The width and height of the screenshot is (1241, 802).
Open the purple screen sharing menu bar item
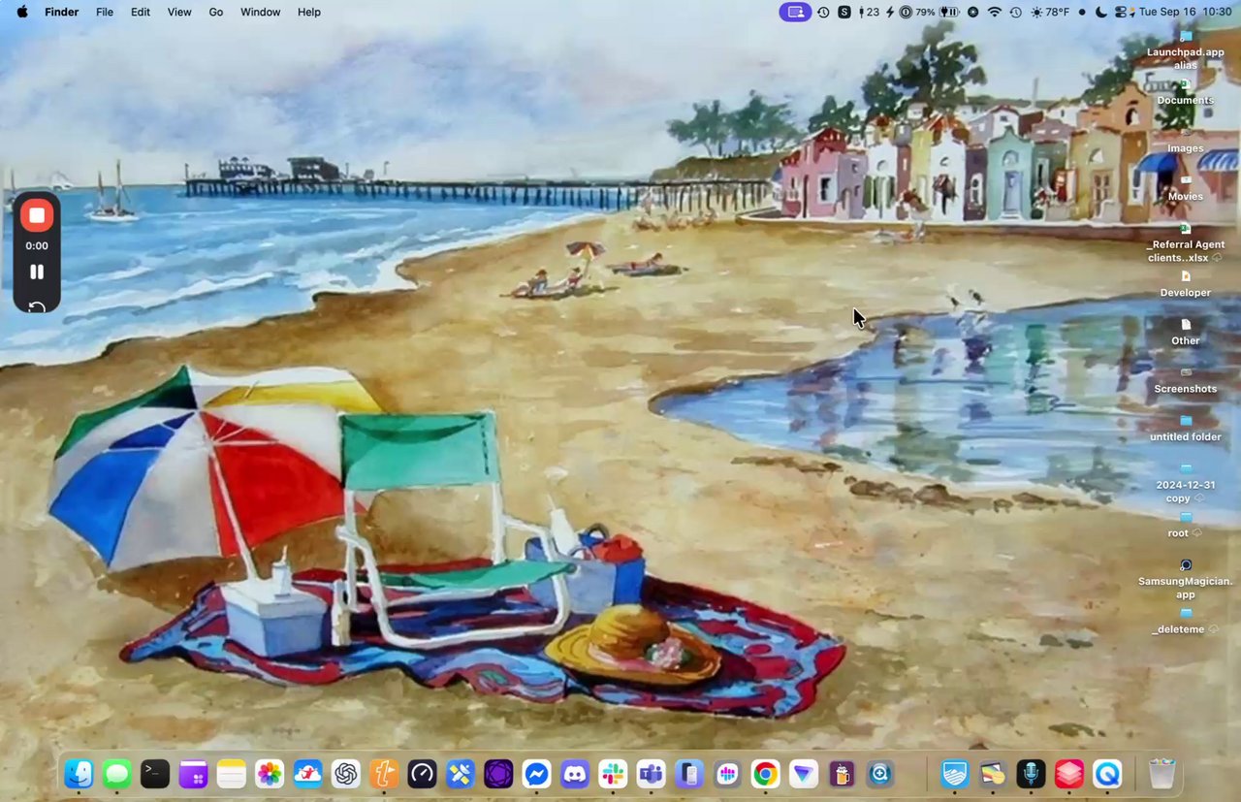tap(795, 12)
